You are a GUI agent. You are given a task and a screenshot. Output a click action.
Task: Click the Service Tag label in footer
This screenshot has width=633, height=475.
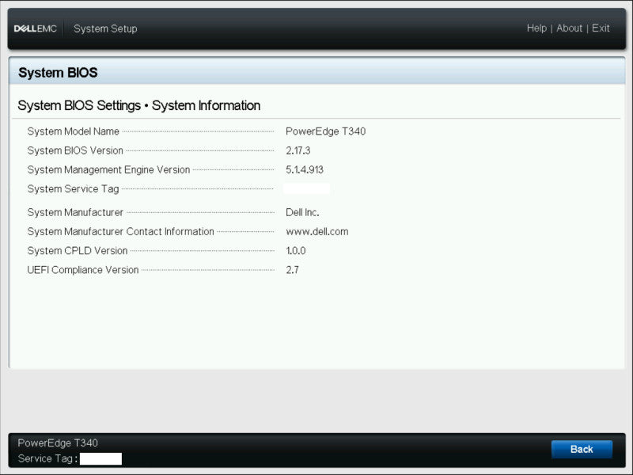pos(47,459)
